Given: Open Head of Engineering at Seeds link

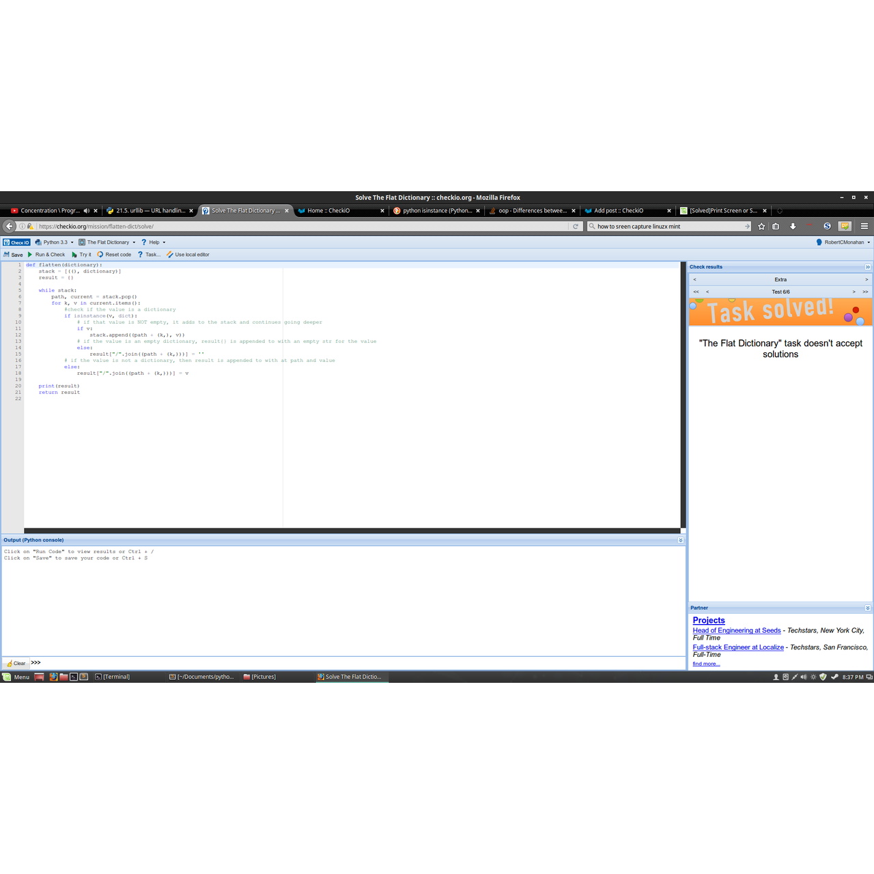Looking at the screenshot, I should tap(736, 631).
